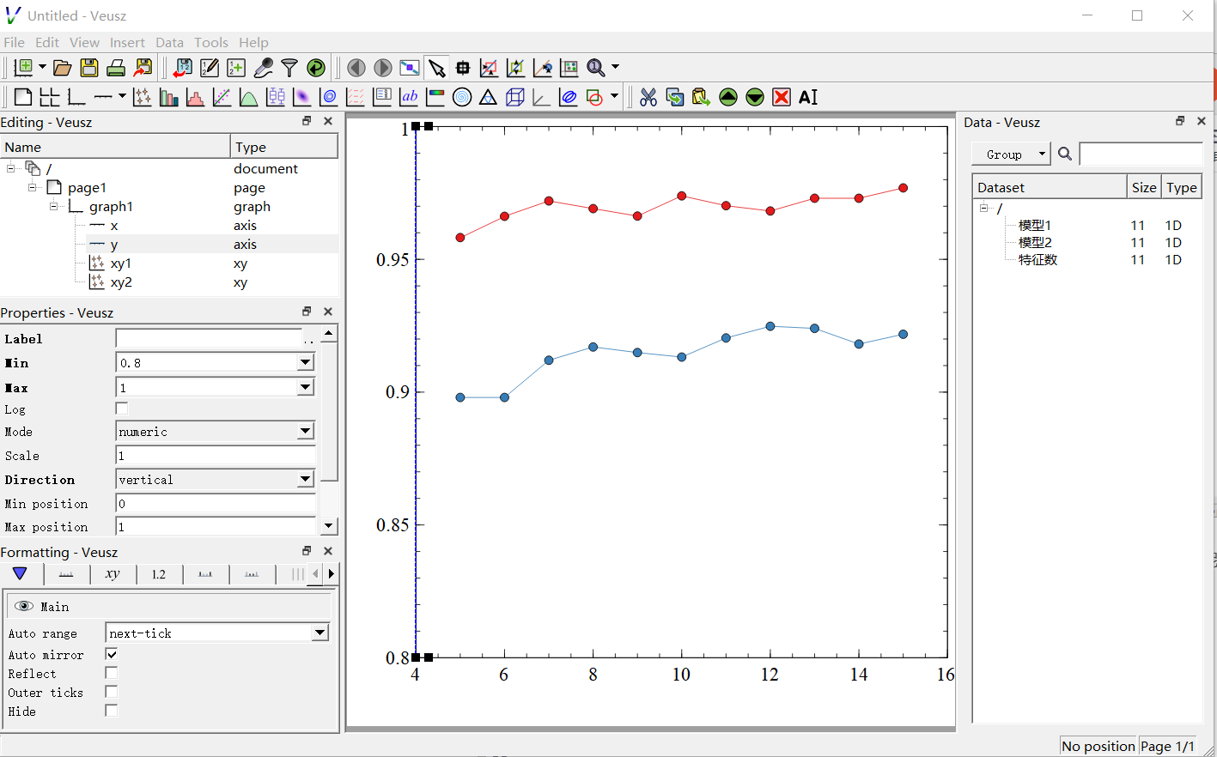
Task: Move the selected widget down
Action: (755, 97)
